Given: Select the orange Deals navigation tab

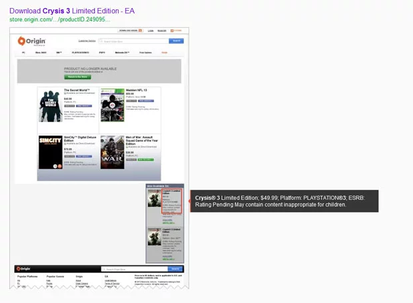Looking at the screenshot, I should (165, 53).
